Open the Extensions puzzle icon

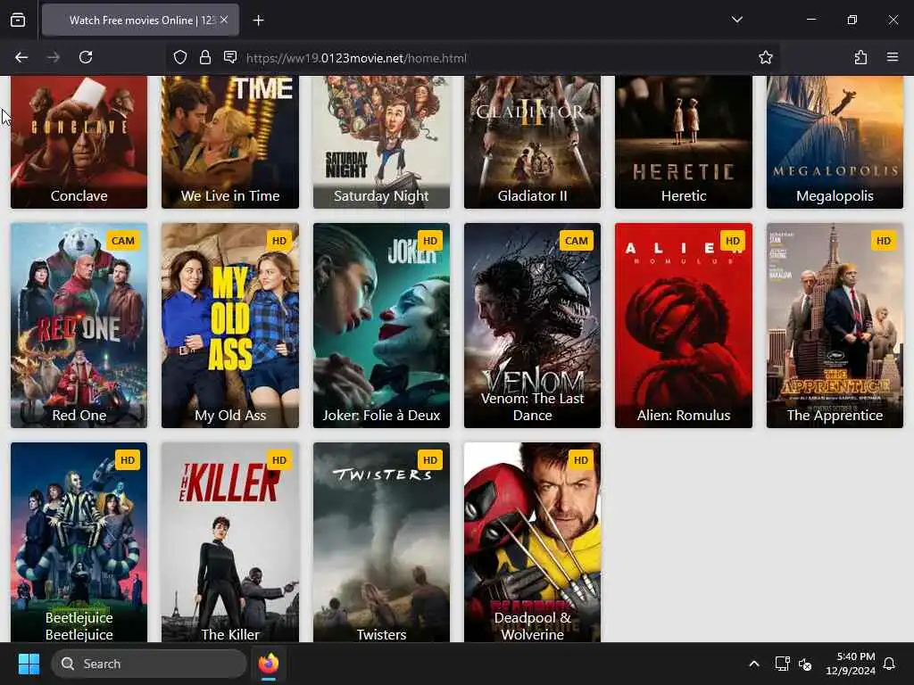[x=860, y=57]
